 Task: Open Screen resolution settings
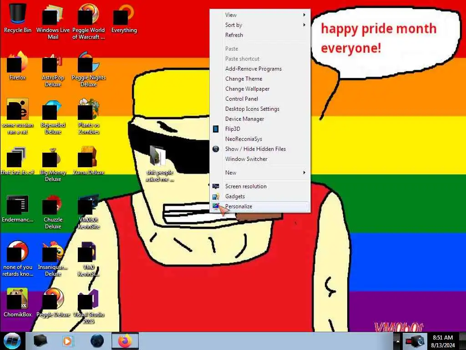pyautogui.click(x=260, y=186)
